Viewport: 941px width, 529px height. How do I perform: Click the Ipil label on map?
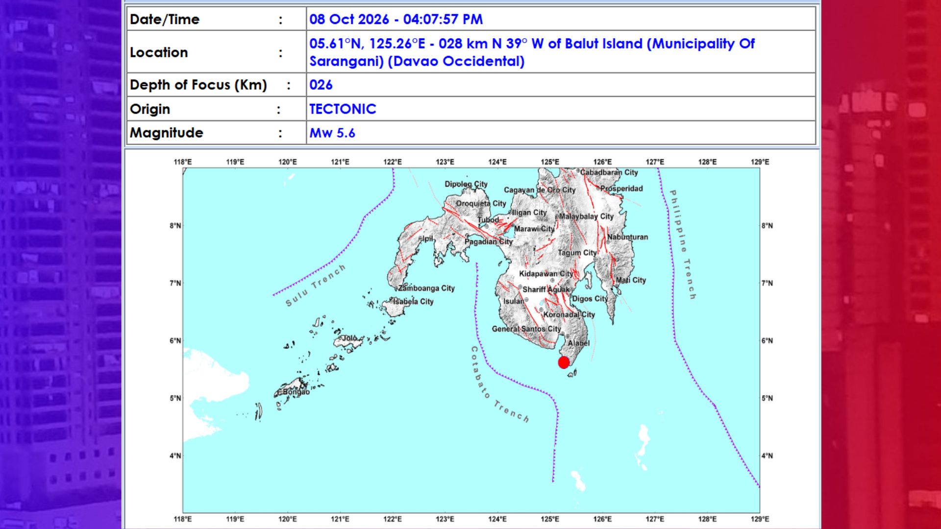coord(428,239)
